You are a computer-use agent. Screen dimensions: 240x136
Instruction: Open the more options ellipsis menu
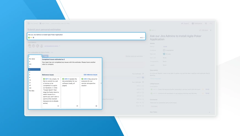click(211, 23)
